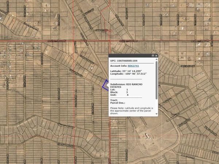Click the Longitude: -106° 46' 37.512" value
This screenshot has height=164, width=219.
click(128, 74)
